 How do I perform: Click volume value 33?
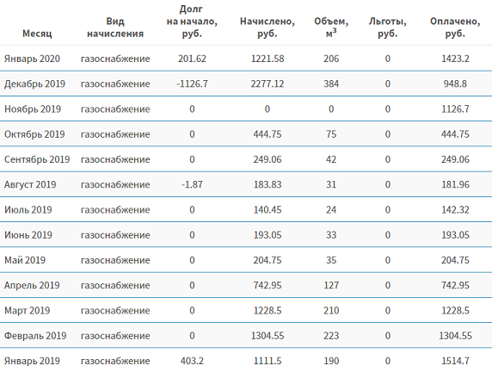point(331,235)
